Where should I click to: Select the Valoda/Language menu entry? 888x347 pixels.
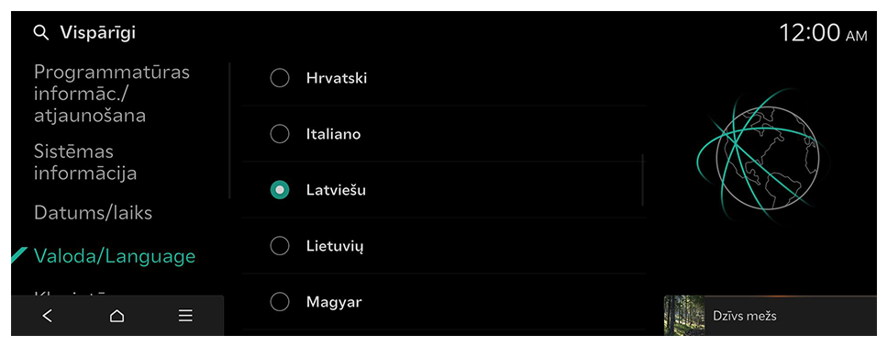115,256
